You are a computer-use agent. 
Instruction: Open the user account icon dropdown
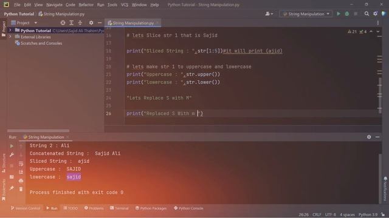coord(269,14)
